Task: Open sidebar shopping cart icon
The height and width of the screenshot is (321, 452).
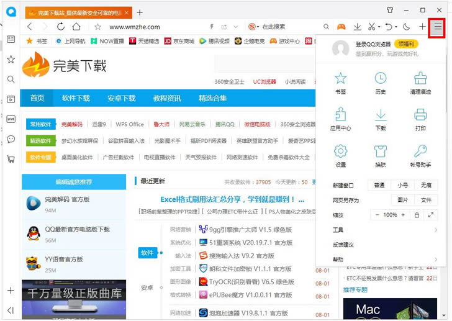Action: (x=11, y=159)
